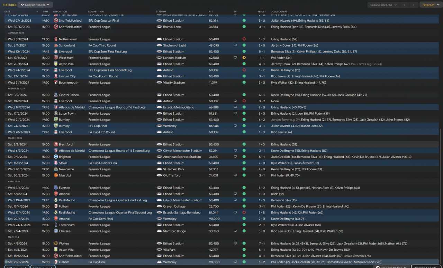Click the Luton Town club badge

click(x=56, y=114)
